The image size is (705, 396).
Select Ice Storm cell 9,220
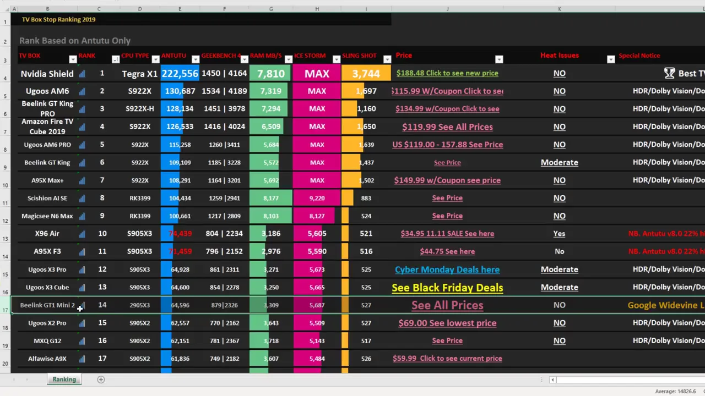coord(317,198)
